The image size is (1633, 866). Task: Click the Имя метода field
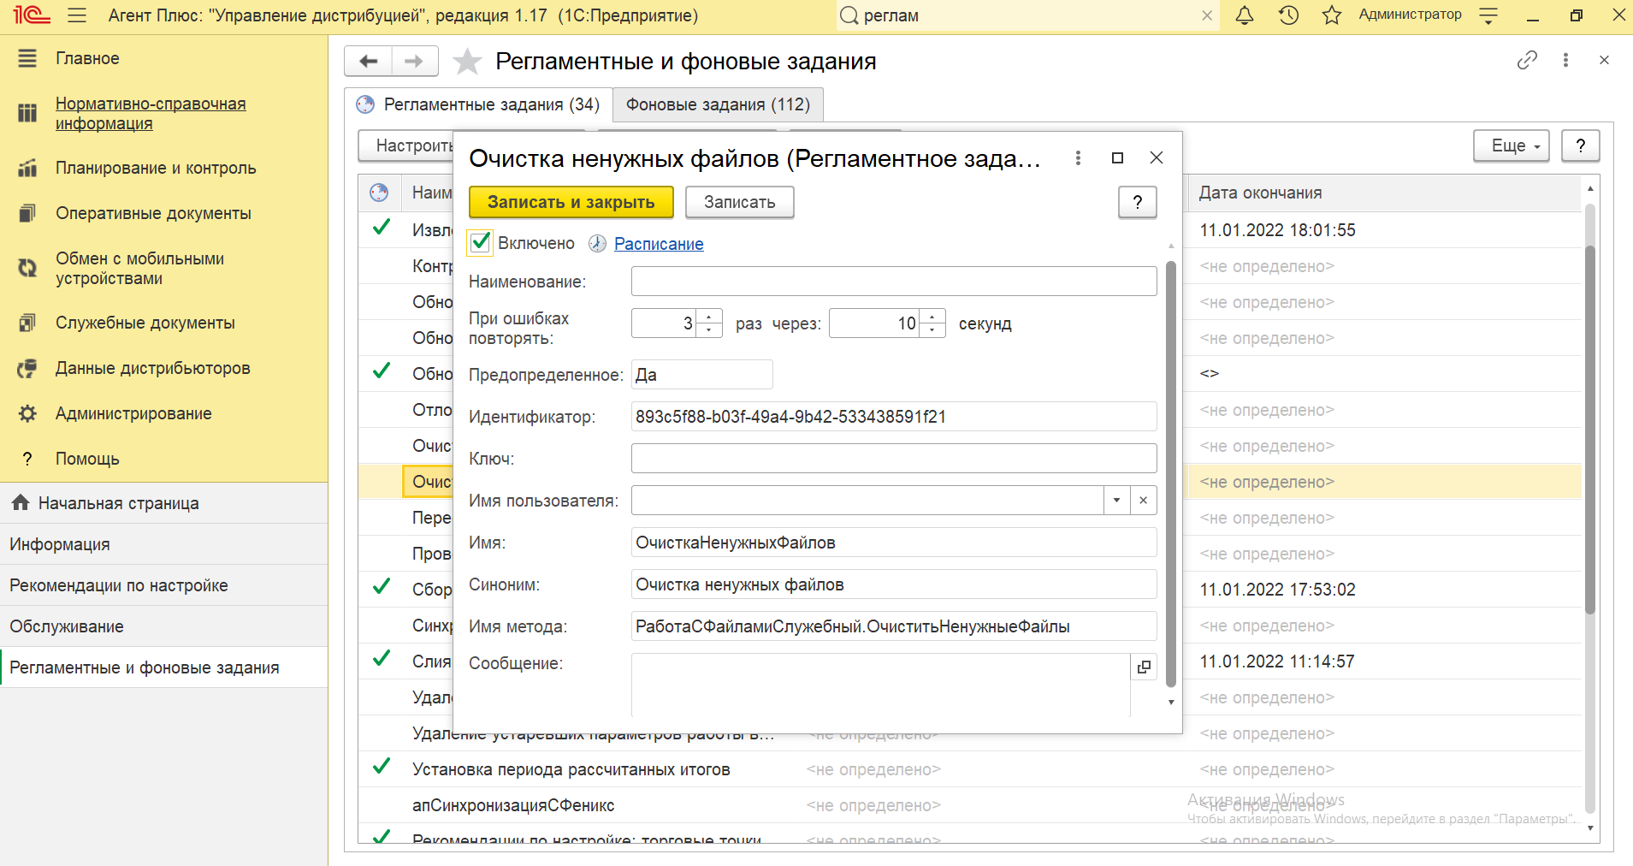point(894,626)
